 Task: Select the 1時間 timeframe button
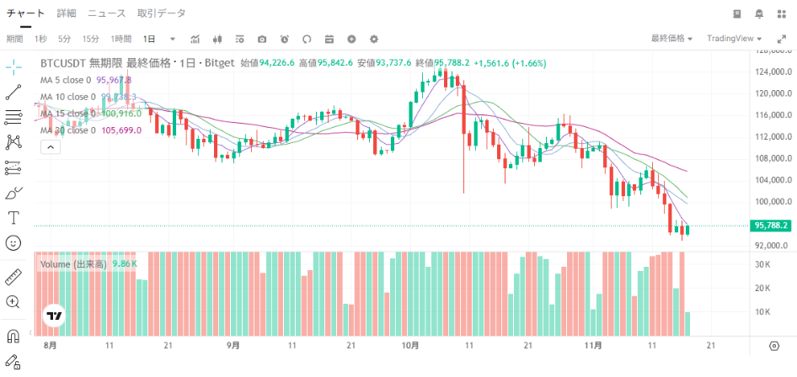pos(121,39)
